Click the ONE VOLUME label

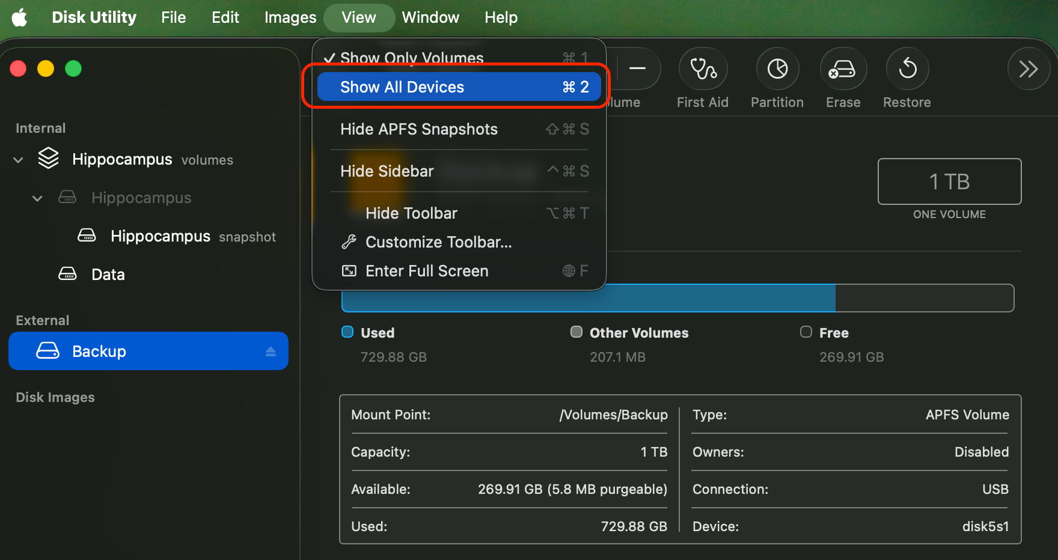pyautogui.click(x=949, y=215)
